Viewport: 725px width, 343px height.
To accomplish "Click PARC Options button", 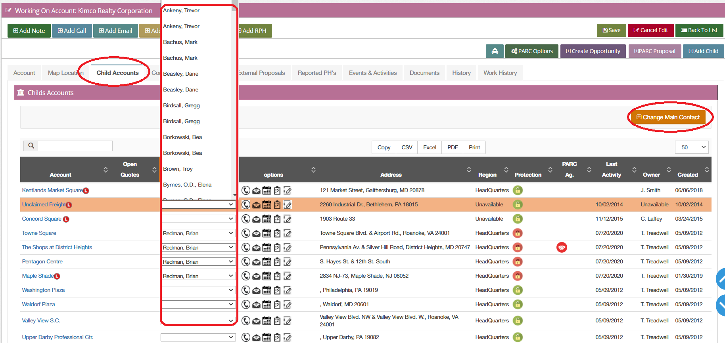I will click(532, 51).
